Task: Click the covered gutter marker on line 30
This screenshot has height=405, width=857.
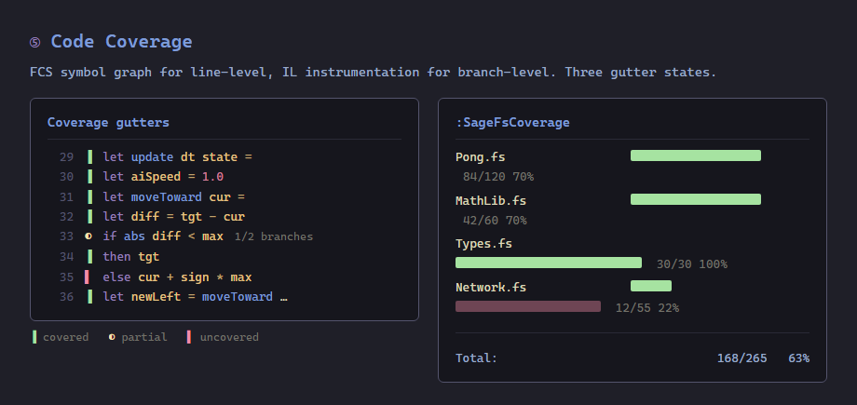Action: [x=89, y=177]
